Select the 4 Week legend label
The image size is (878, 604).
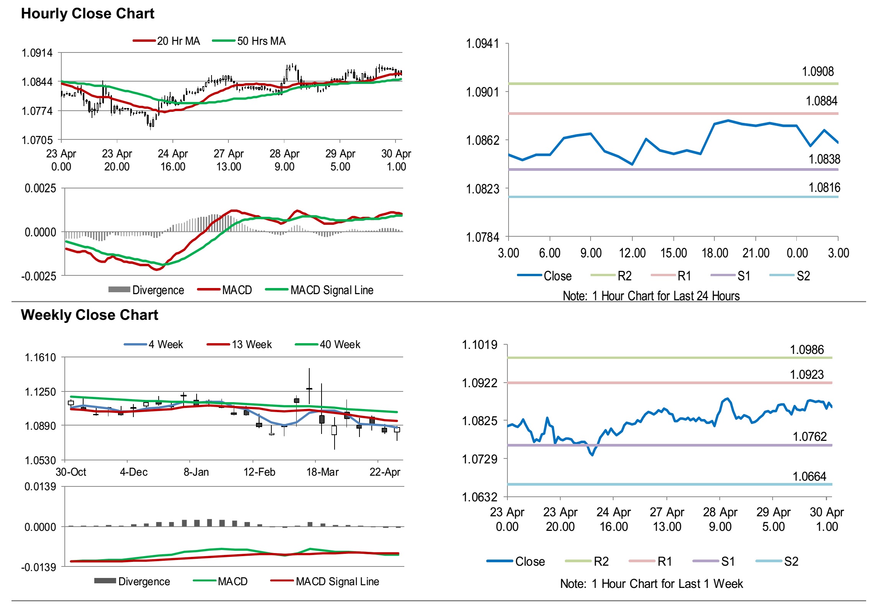166,344
